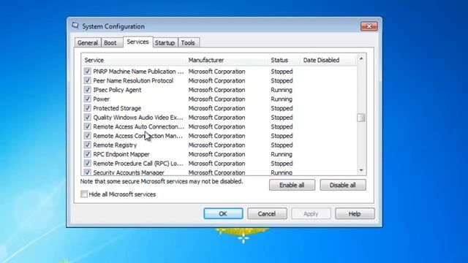468x263 pixels.
Task: Click the Disable all button
Action: click(343, 185)
